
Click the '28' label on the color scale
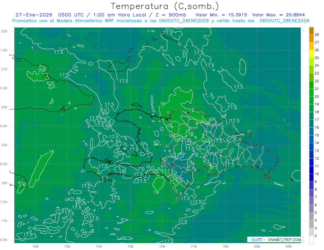tap(317, 35)
